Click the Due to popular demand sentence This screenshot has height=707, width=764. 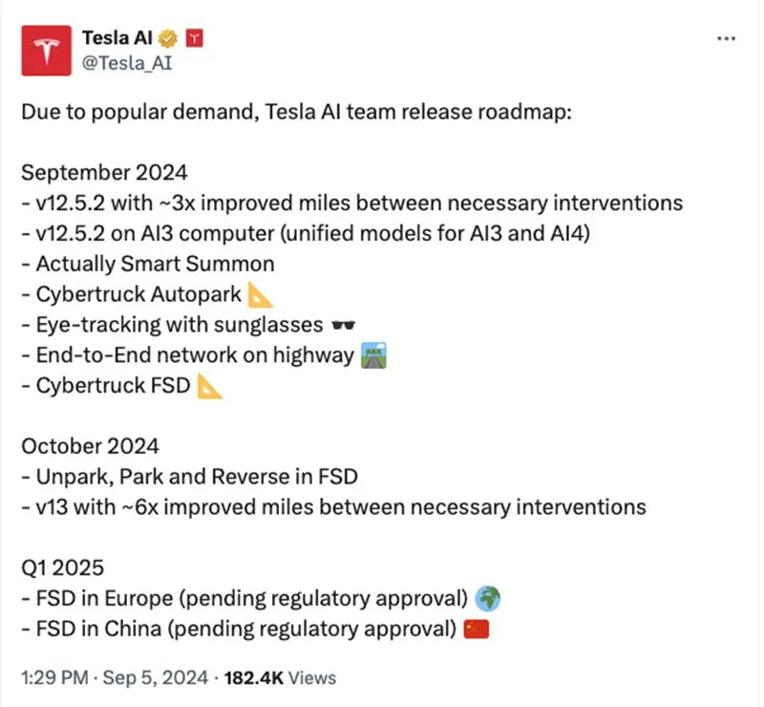tap(296, 112)
